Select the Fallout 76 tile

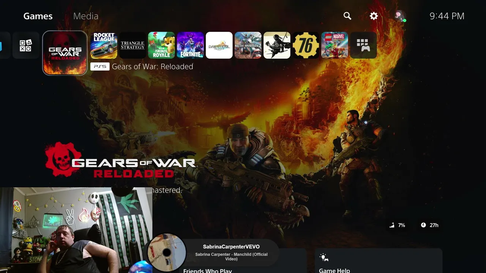click(306, 45)
